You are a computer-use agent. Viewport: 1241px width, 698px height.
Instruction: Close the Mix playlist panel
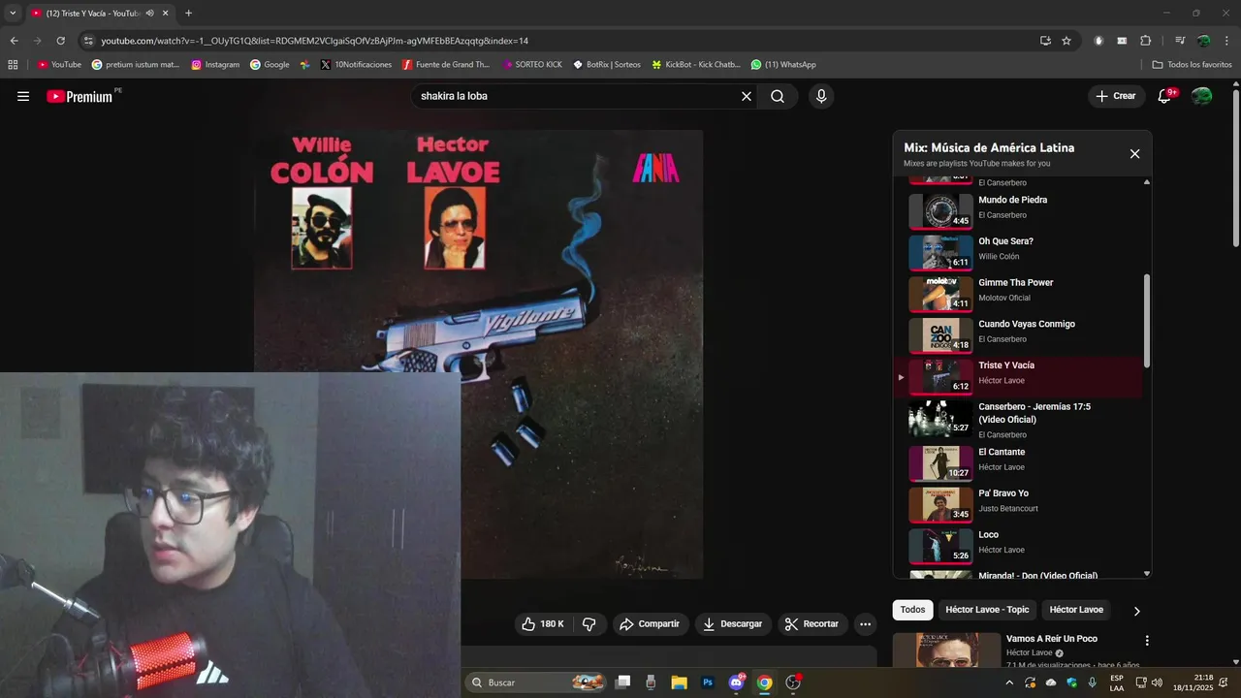(1134, 153)
